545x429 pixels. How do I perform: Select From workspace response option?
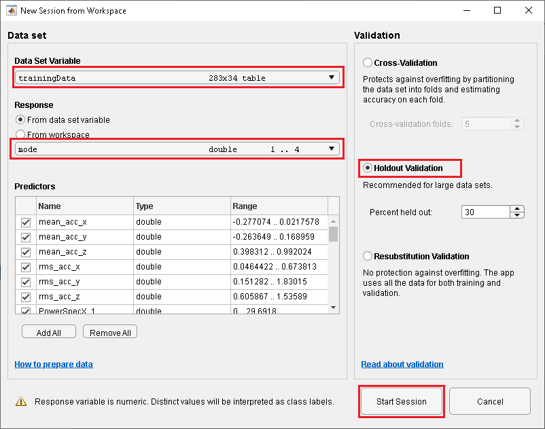(x=20, y=134)
